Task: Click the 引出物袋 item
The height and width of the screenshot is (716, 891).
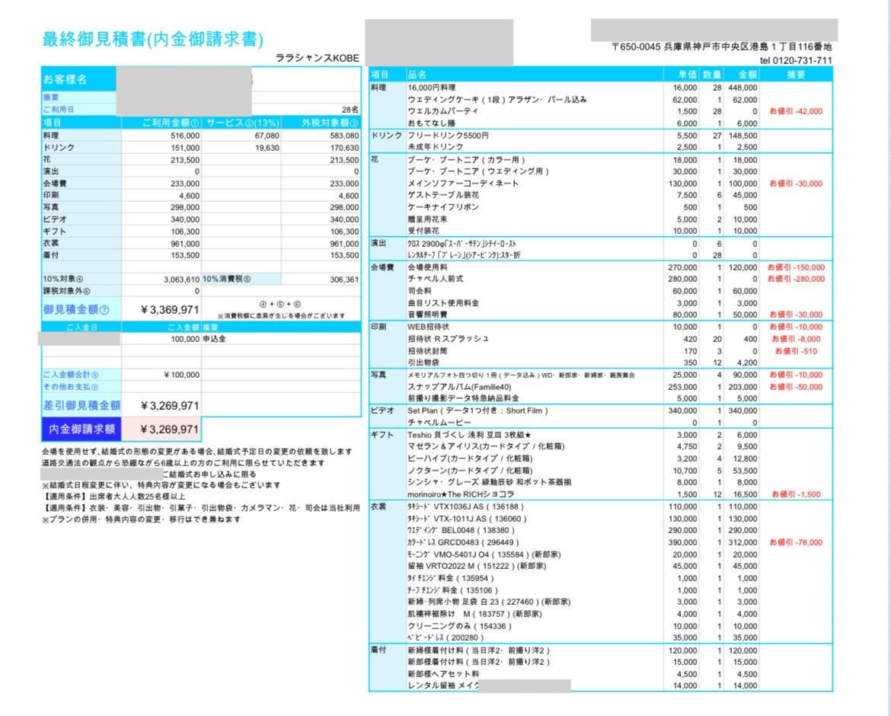Action: click(x=423, y=363)
